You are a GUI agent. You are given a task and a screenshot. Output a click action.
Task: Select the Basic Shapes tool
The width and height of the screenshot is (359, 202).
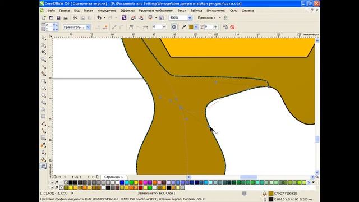click(x=43, y=102)
